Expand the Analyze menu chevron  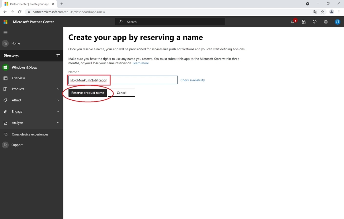click(x=58, y=123)
